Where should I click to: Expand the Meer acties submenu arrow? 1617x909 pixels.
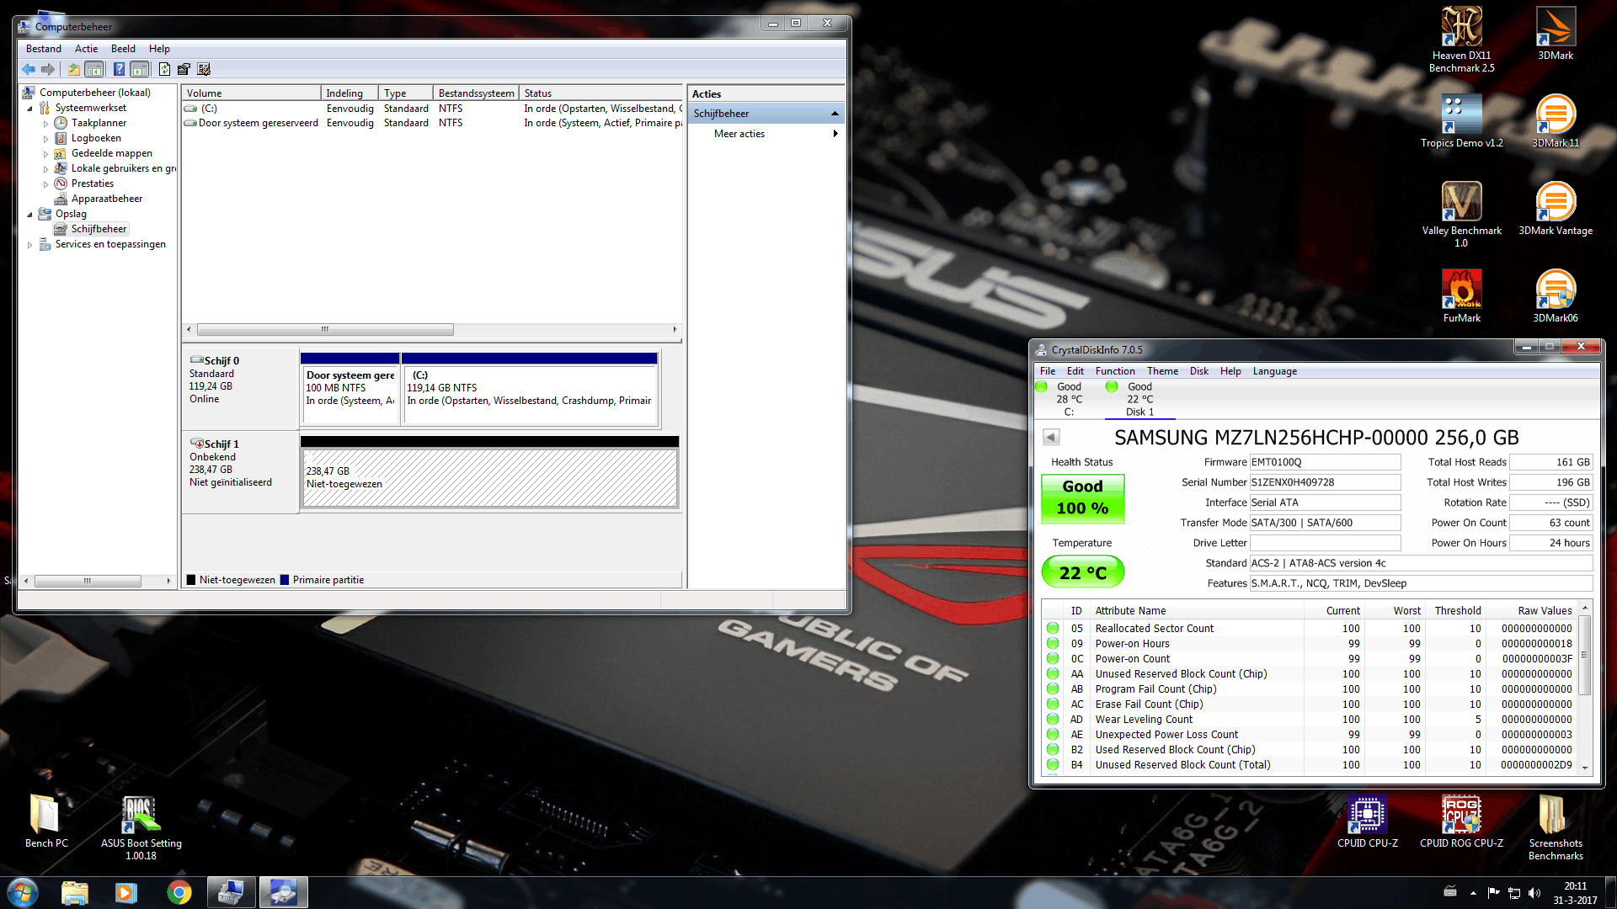click(x=835, y=134)
